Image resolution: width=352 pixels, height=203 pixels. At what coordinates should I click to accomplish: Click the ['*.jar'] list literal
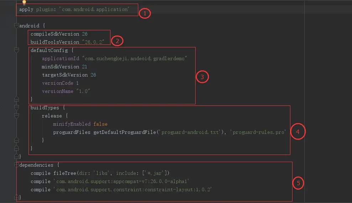155,173
